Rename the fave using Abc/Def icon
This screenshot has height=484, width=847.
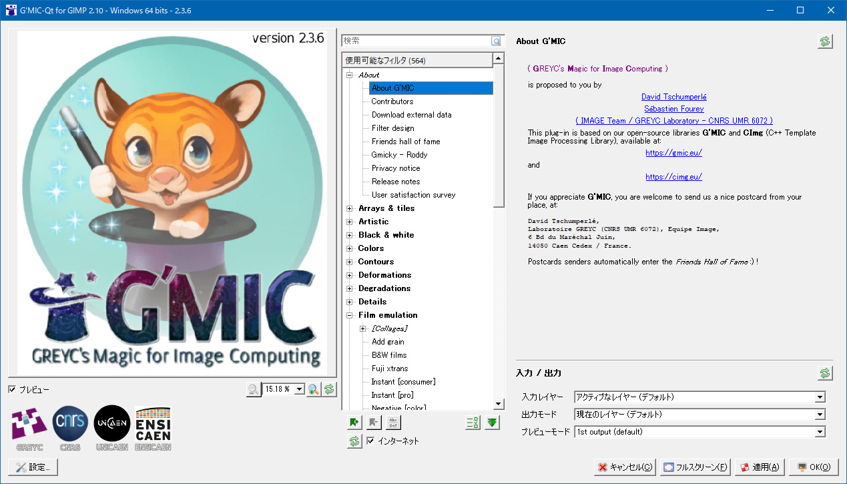[x=392, y=422]
